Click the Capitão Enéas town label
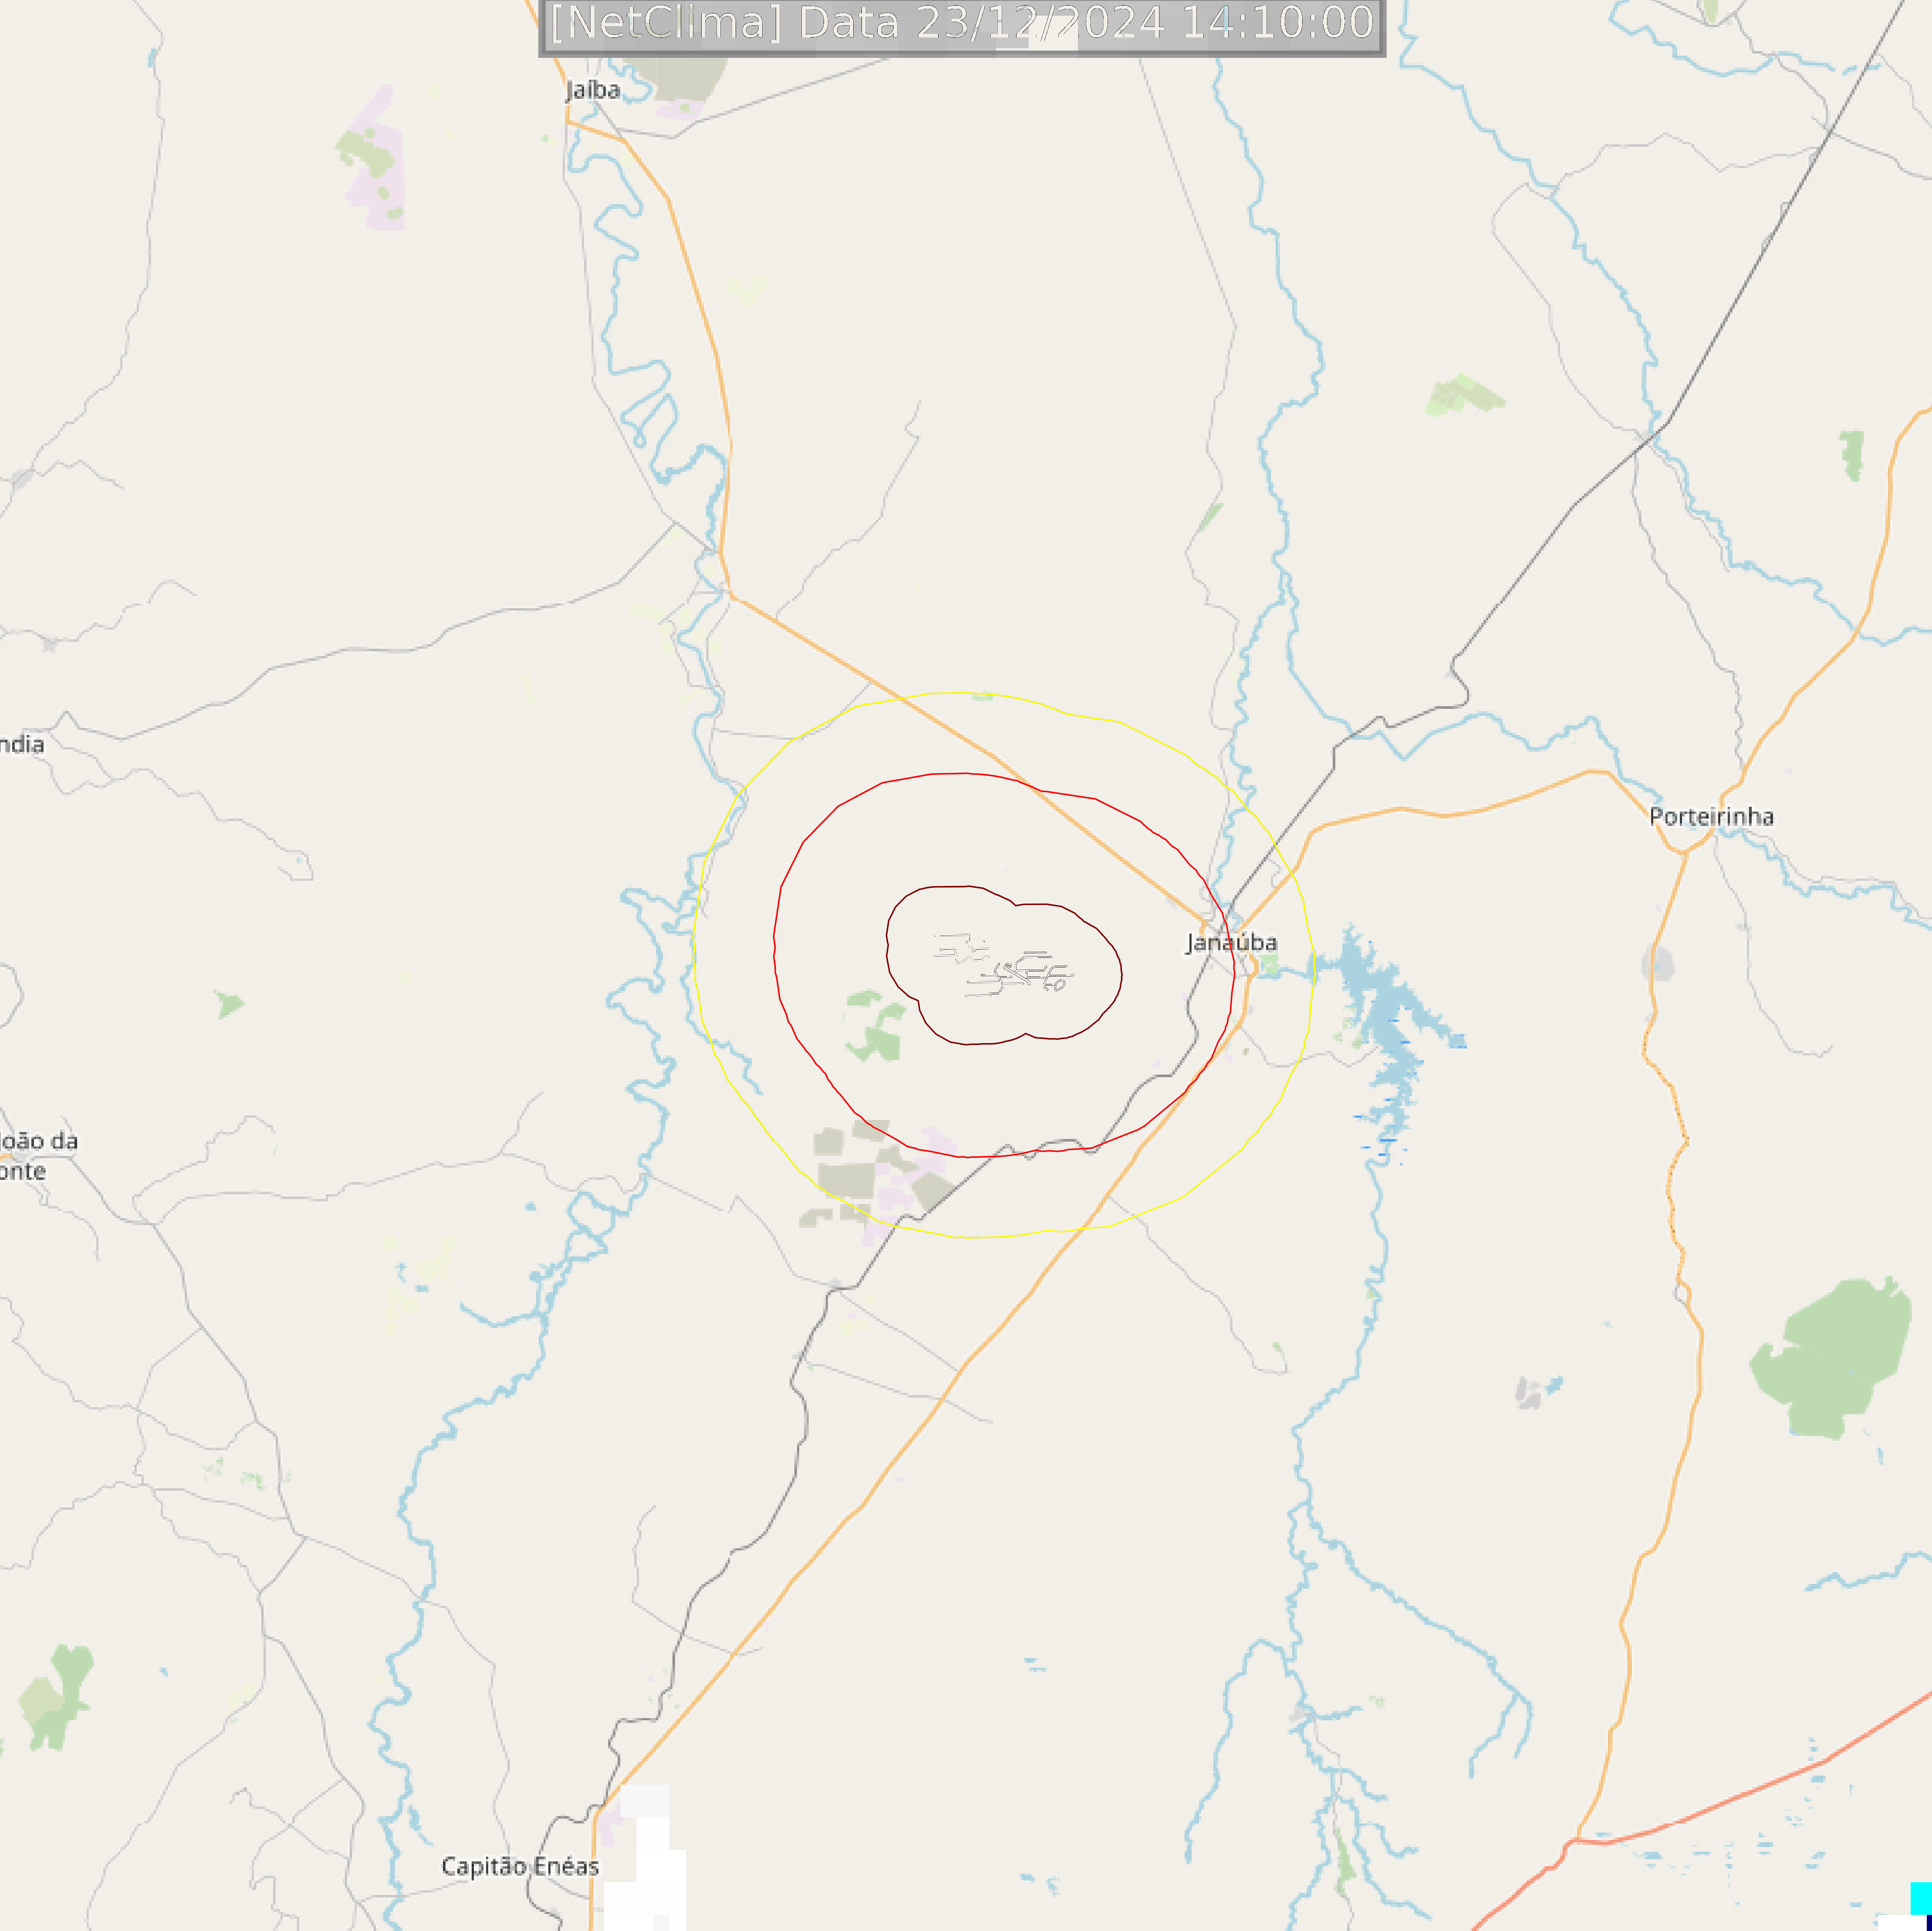1932x1931 pixels. pos(520,1866)
